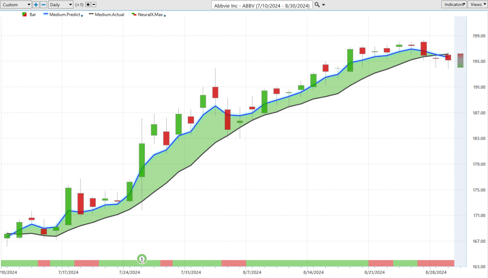The width and height of the screenshot is (488, 278).
Task: Click the 199.00 price axis label
Action: (479, 36)
